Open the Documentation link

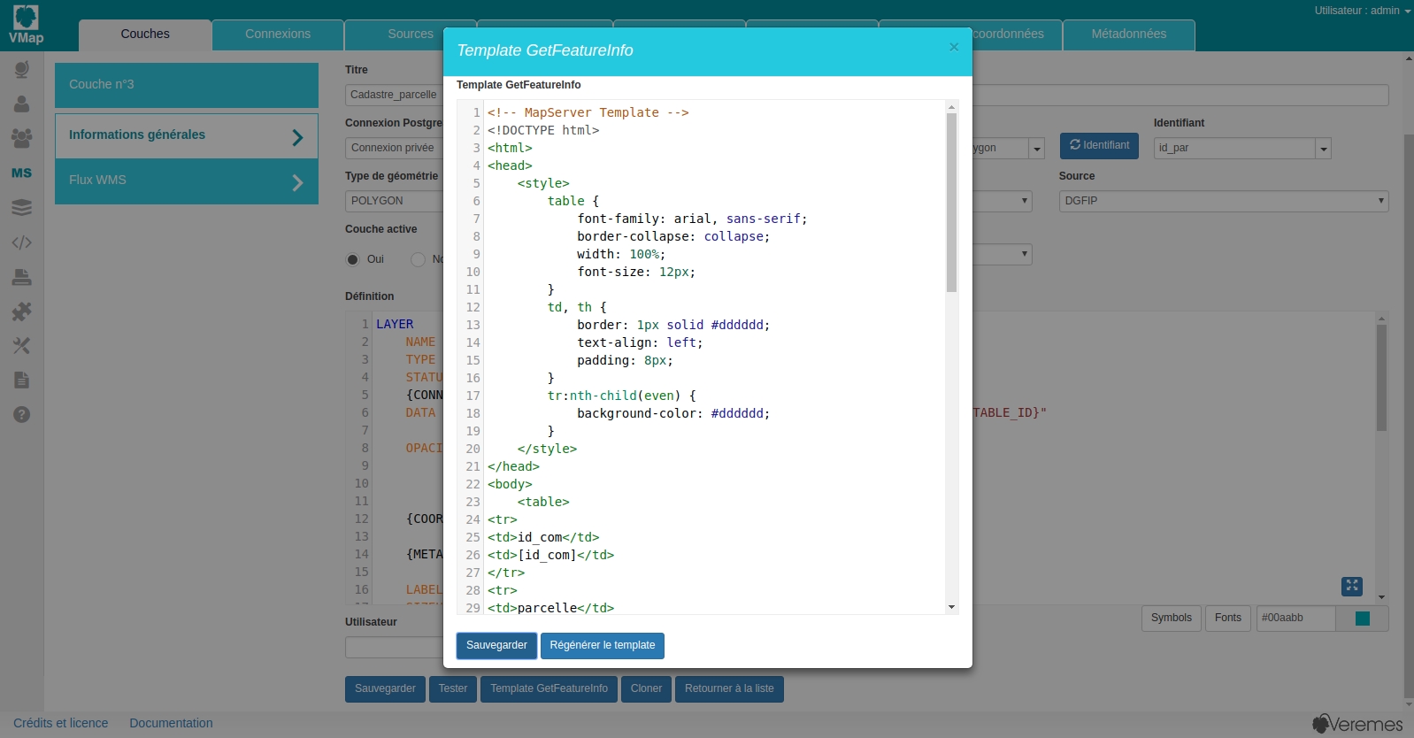pos(171,724)
